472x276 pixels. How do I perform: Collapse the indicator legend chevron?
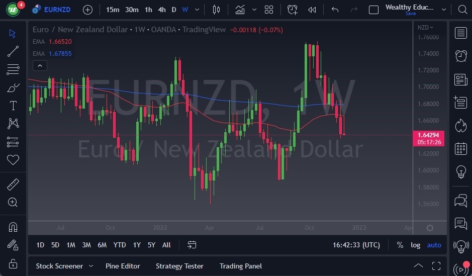coord(40,66)
